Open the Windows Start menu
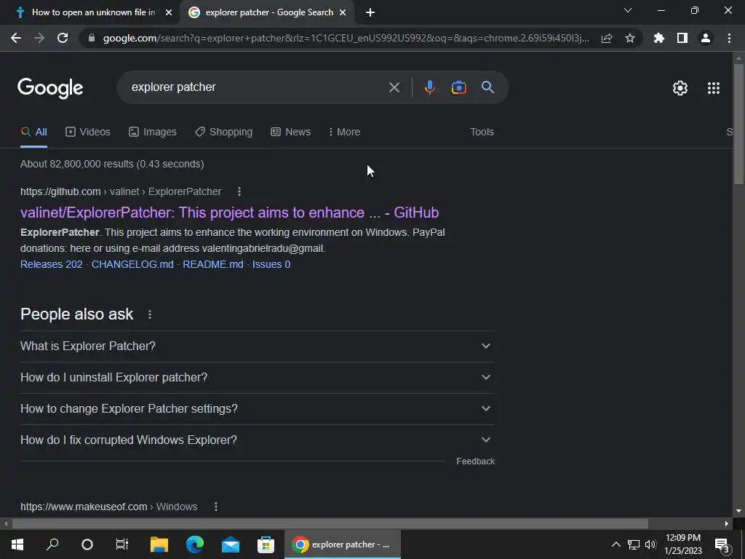The height and width of the screenshot is (559, 745). point(17,544)
